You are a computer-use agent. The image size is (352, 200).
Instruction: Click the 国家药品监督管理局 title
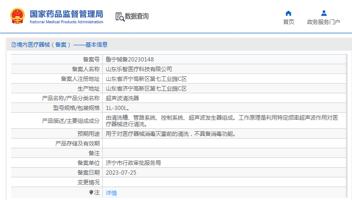click(x=66, y=14)
